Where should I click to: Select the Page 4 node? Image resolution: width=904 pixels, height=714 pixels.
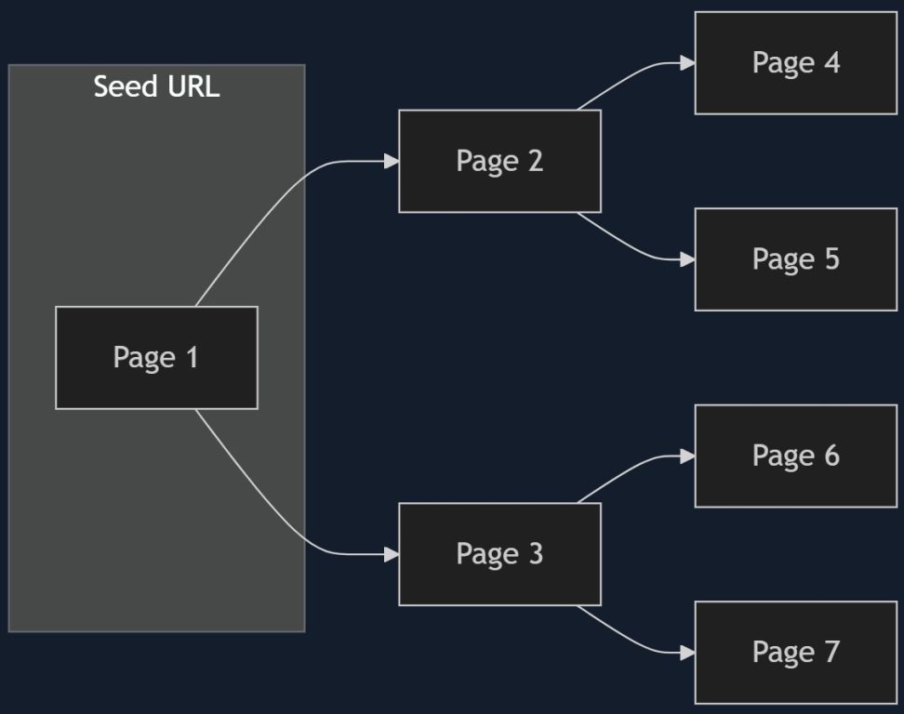coord(795,63)
